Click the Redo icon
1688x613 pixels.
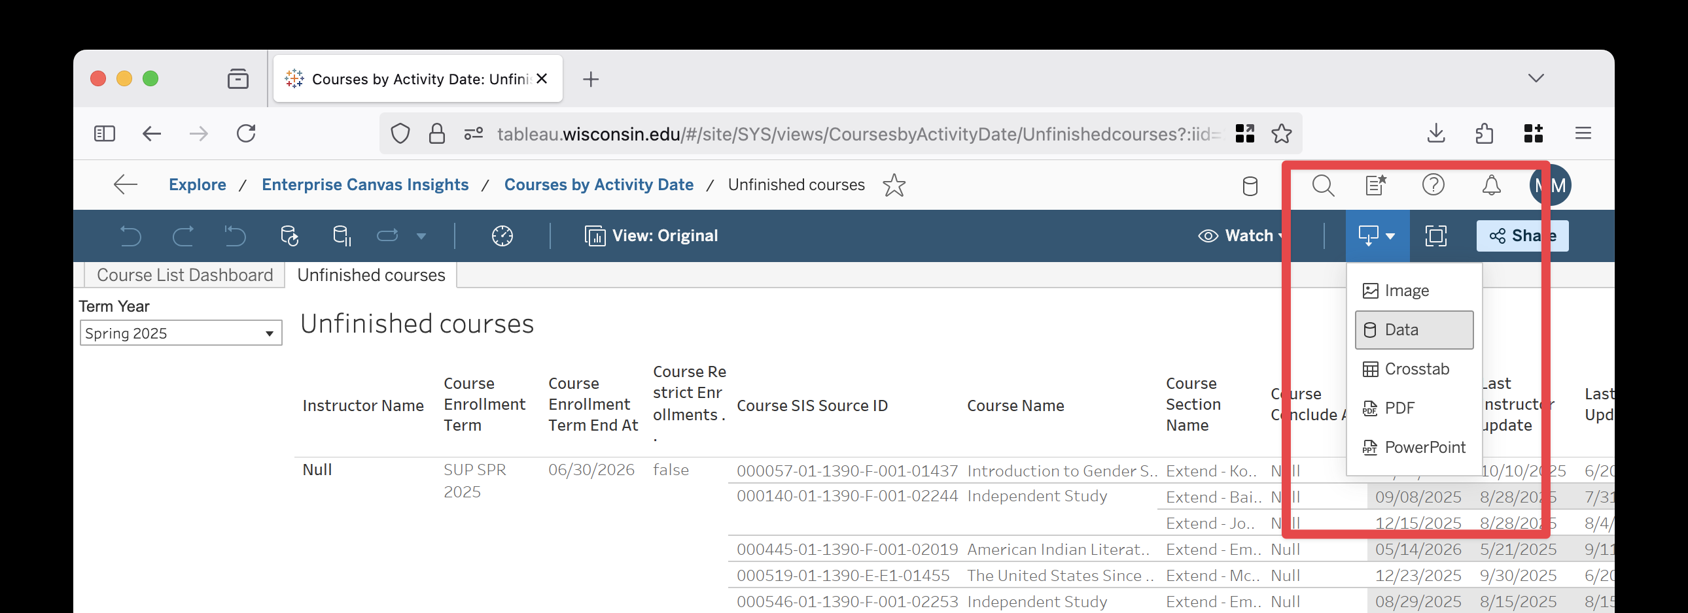(x=183, y=235)
